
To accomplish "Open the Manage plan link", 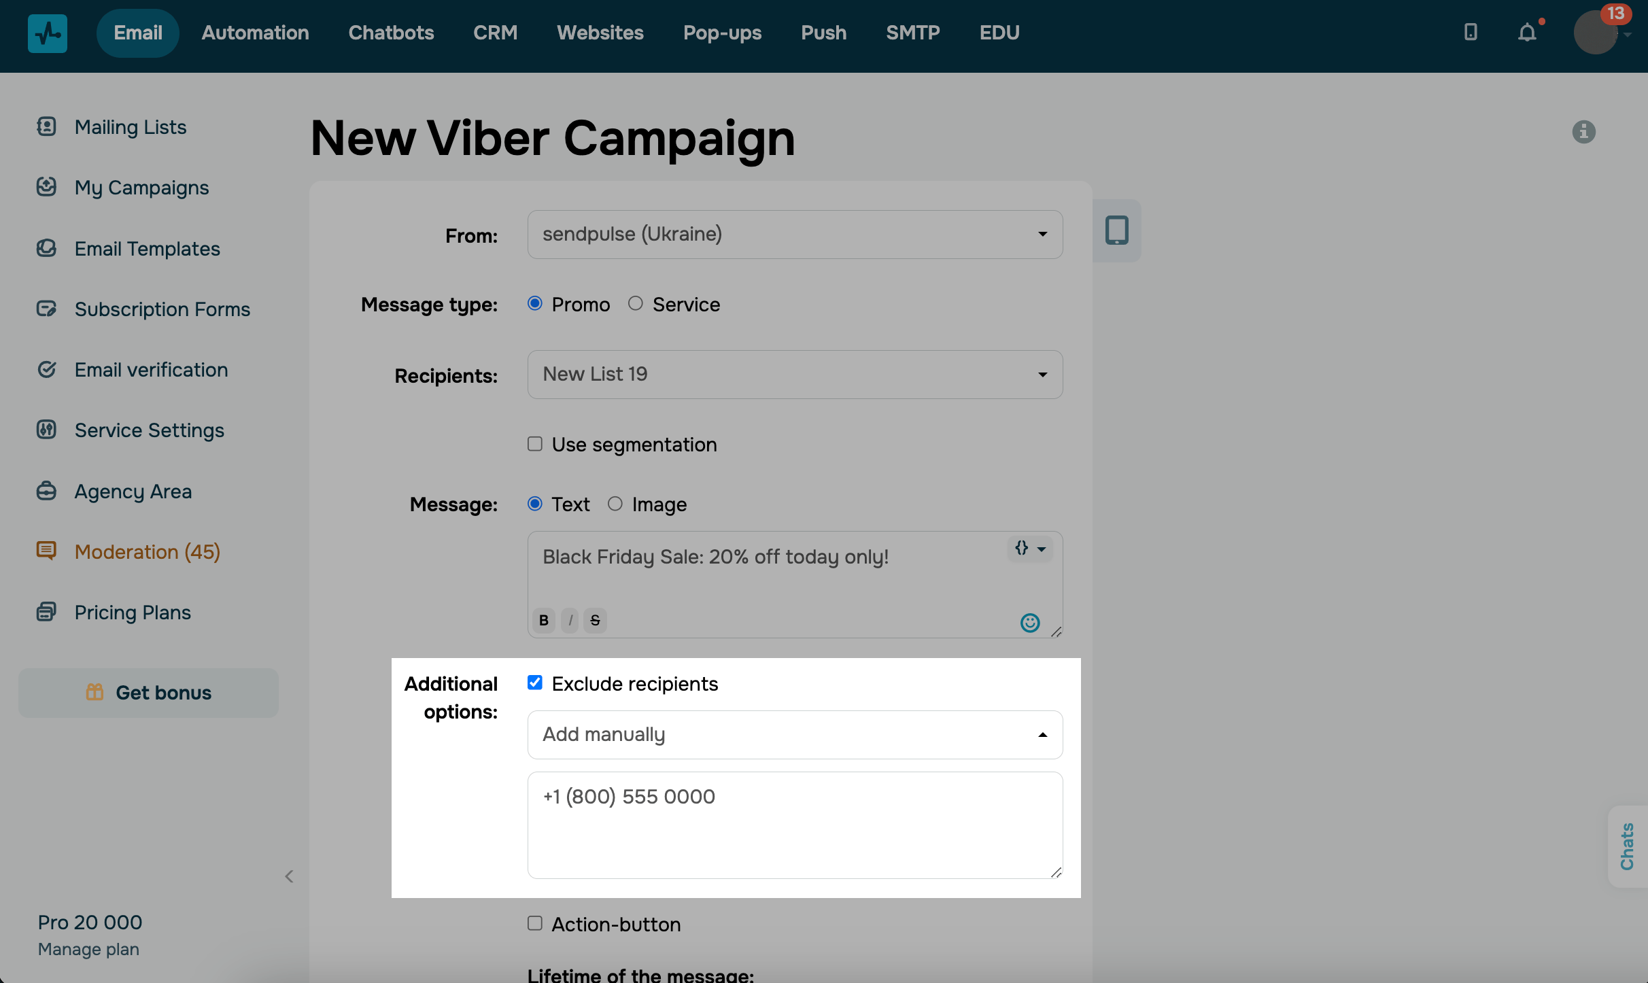I will pos(88,949).
